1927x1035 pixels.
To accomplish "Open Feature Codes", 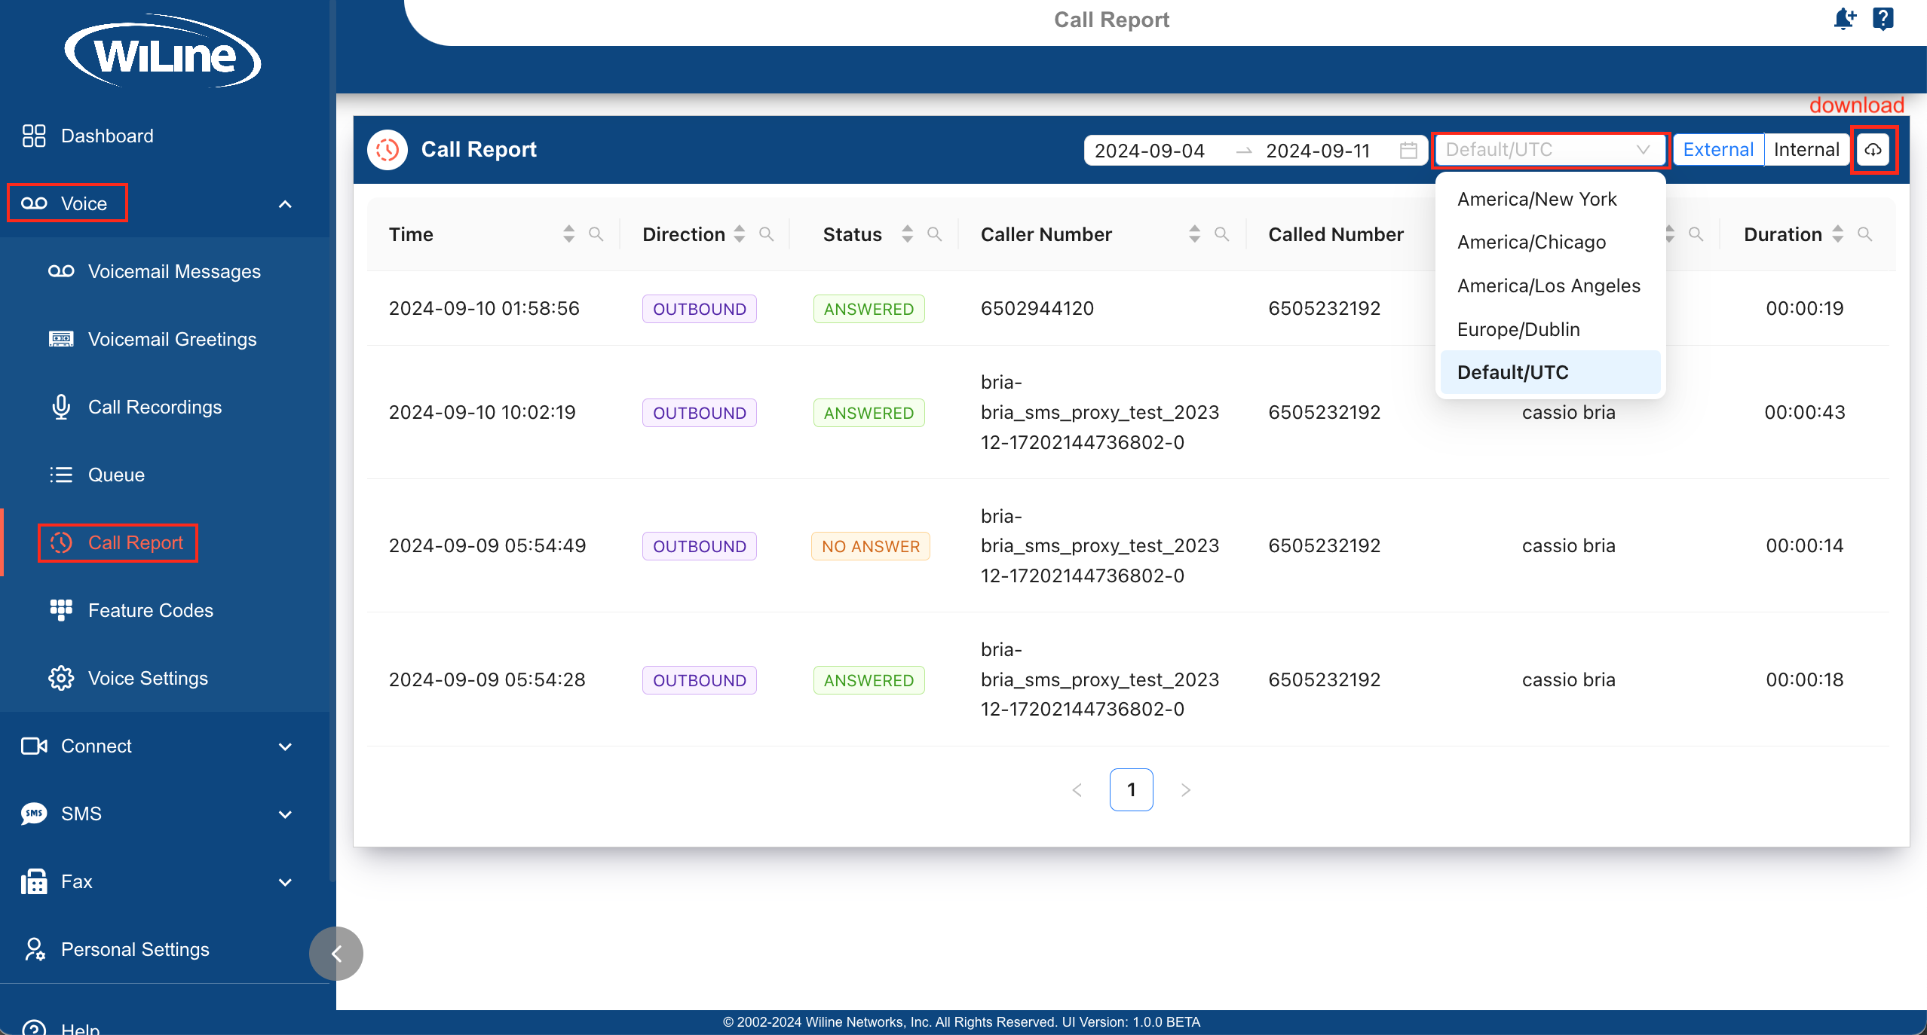I will point(151,610).
